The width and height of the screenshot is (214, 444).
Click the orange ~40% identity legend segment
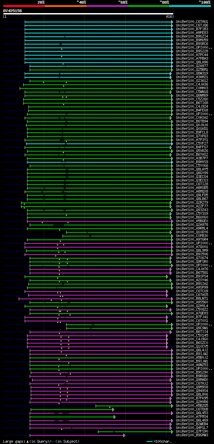click(65, 6)
